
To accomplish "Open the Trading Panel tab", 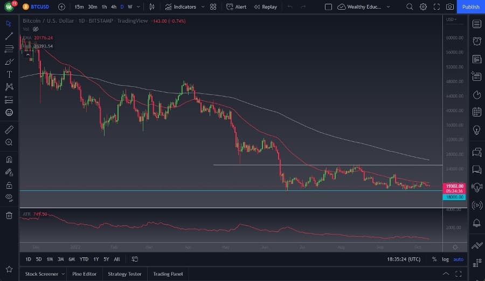I will pyautogui.click(x=168, y=274).
